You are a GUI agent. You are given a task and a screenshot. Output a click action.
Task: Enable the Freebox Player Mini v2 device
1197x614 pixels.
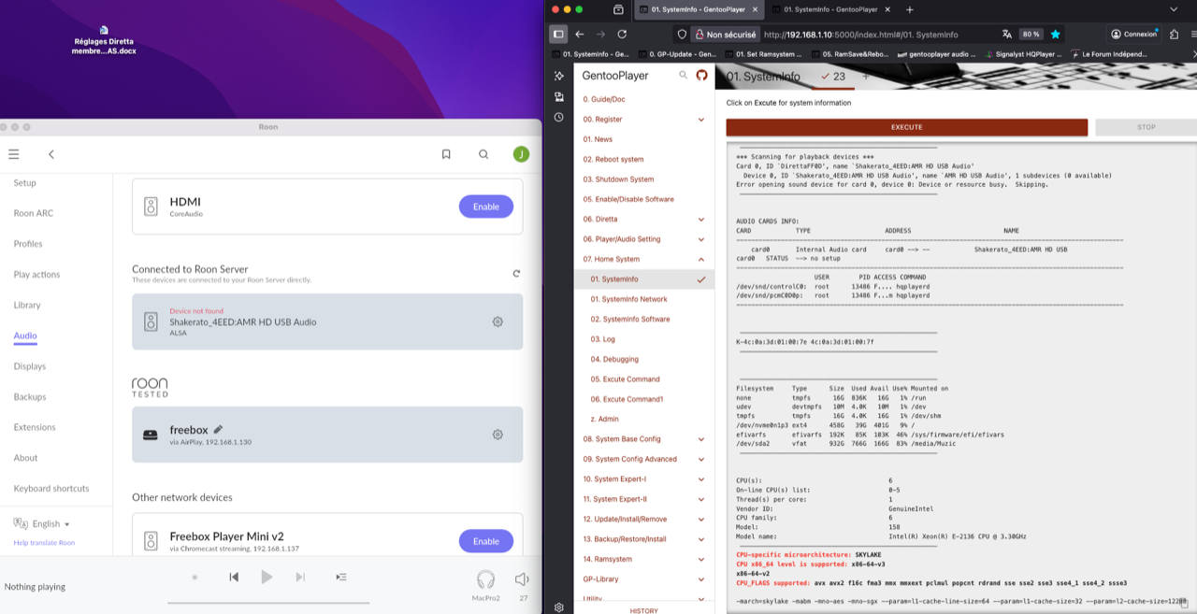point(486,541)
